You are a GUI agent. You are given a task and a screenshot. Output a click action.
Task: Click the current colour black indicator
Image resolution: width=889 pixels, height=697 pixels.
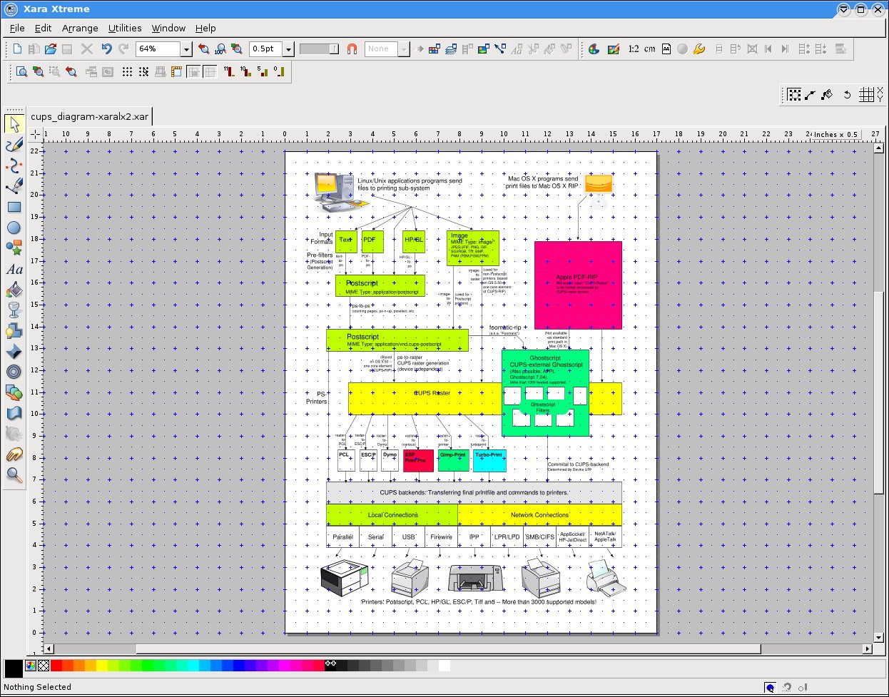click(x=14, y=668)
